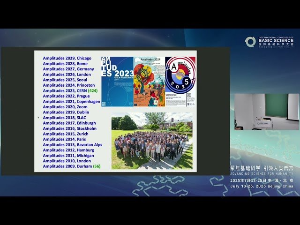Click the "Amplitudes 2029, Chicago" line
The width and height of the screenshot is (300, 225).
click(67, 58)
